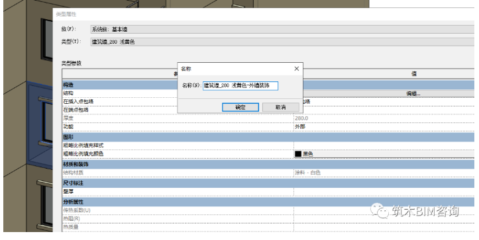This screenshot has width=479, height=240.
Task: Collapse the 图形 parameter group
Action: [268, 137]
